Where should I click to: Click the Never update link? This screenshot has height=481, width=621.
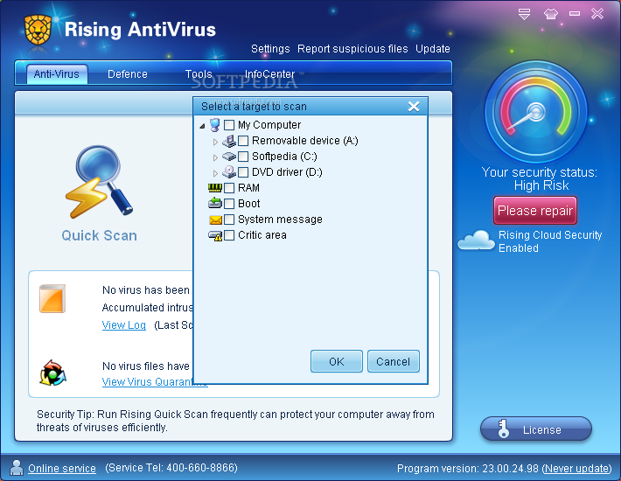point(577,469)
